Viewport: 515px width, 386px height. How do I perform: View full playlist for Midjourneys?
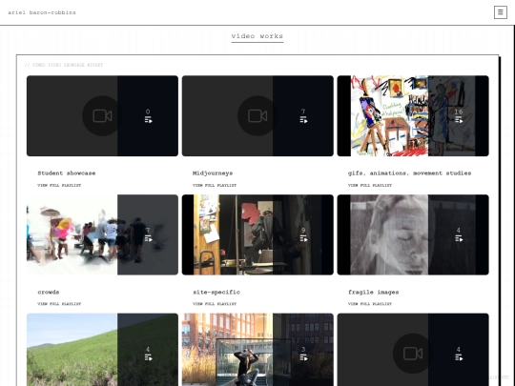tap(215, 185)
